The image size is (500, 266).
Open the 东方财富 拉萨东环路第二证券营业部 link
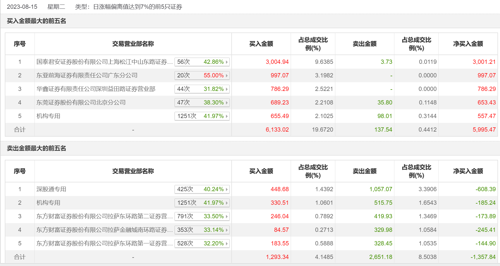(104, 216)
